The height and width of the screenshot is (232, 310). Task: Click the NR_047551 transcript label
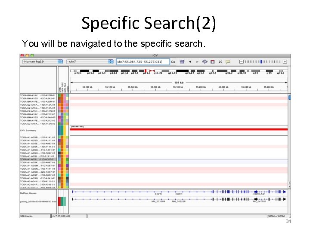[x=259, y=201]
